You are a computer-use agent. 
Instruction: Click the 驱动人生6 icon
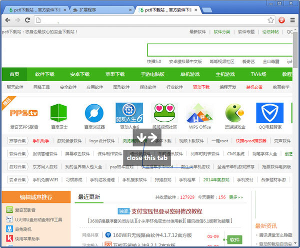click(129, 113)
